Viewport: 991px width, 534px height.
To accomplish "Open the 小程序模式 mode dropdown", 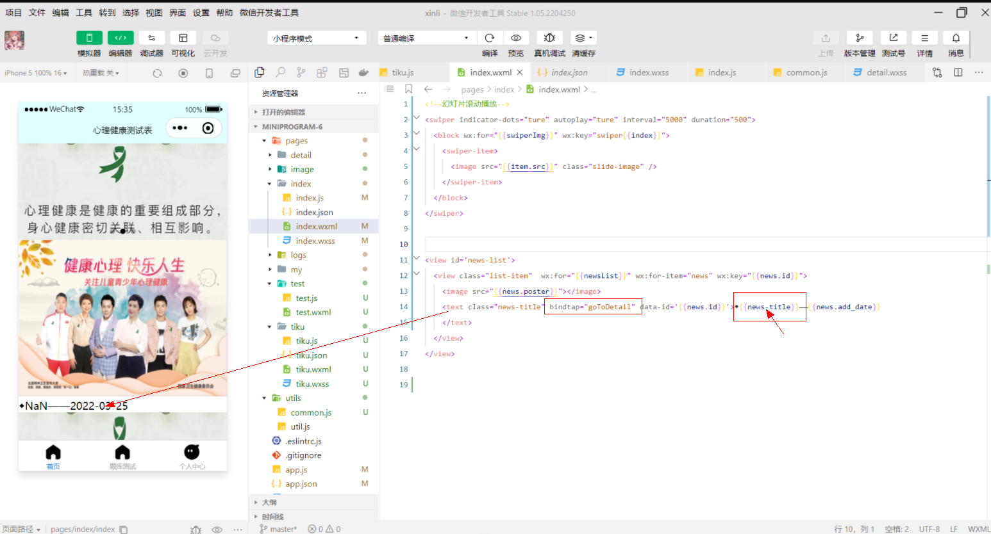I will tap(317, 38).
